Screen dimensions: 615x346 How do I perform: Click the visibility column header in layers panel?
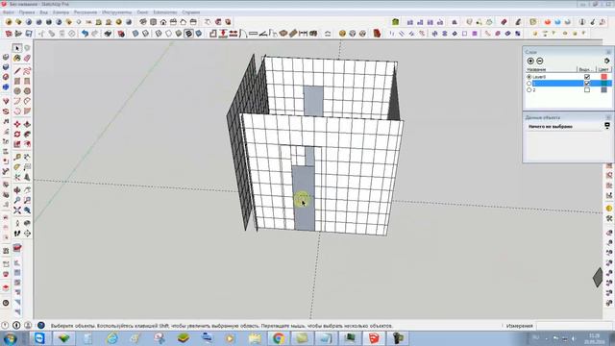pyautogui.click(x=587, y=69)
